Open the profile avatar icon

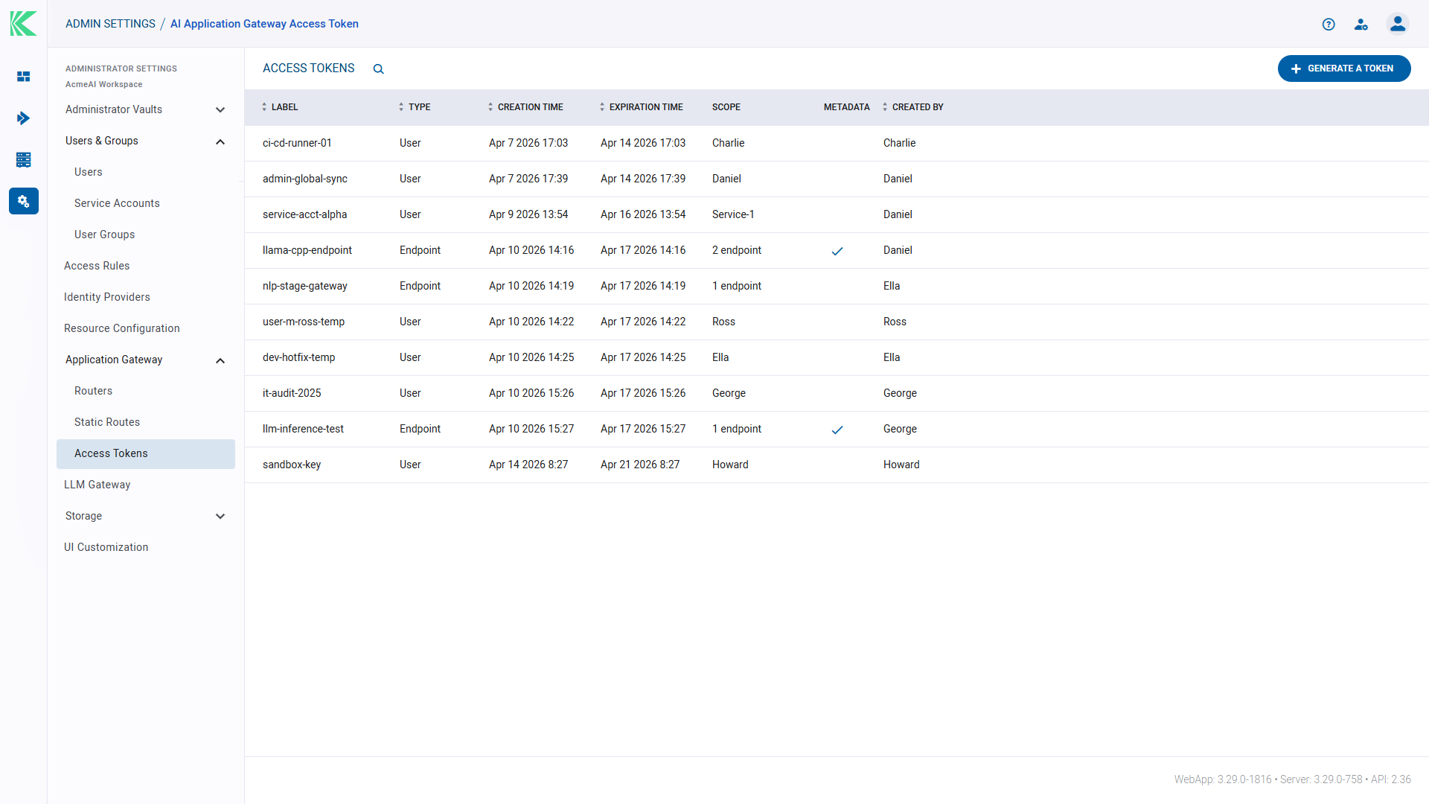[x=1398, y=24]
